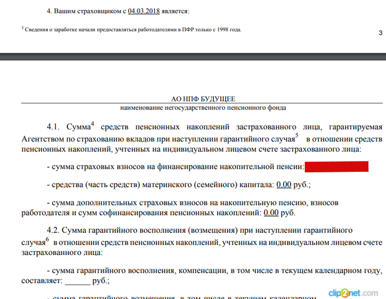This screenshot has height=299, width=386.
Task: Click the line '4. Вашим страховщиком'
Action: point(77,11)
